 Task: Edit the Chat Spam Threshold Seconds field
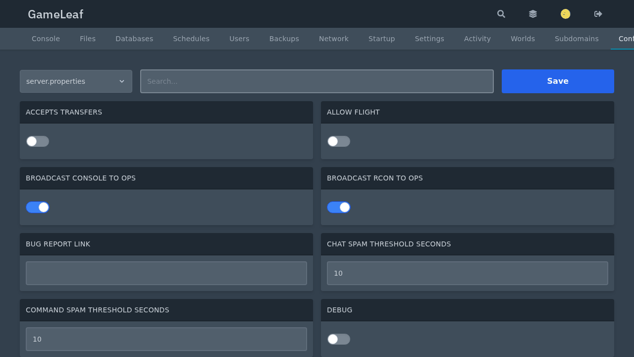(x=468, y=273)
